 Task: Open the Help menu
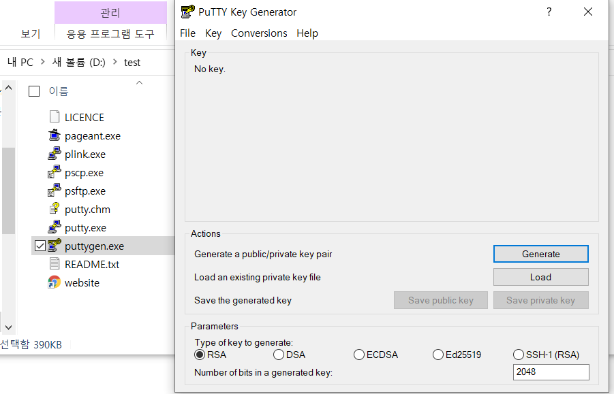[307, 33]
